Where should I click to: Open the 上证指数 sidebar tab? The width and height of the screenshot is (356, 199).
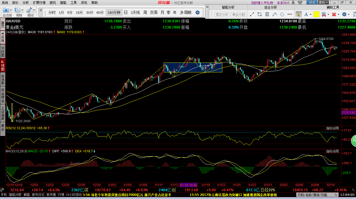[3, 113]
